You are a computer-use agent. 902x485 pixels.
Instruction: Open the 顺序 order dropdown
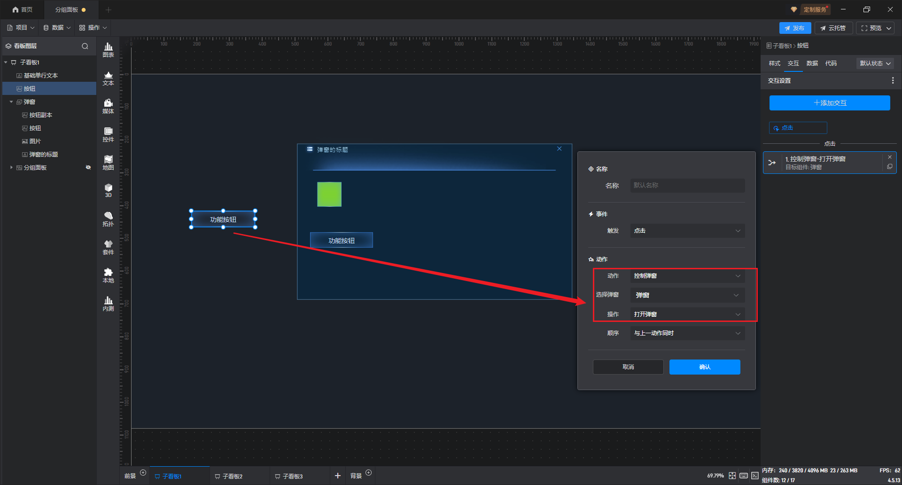(x=687, y=333)
